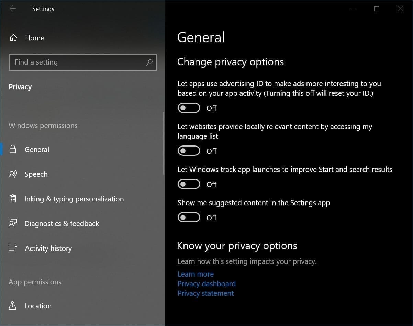Select the Speech icon in the sidebar

[13, 174]
